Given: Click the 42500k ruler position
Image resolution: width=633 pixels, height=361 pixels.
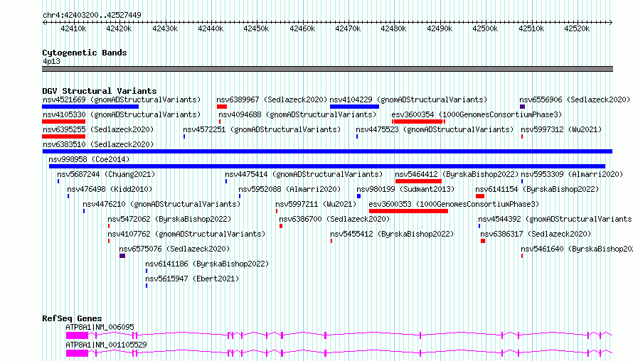Looking at the screenshot, I should (x=485, y=28).
